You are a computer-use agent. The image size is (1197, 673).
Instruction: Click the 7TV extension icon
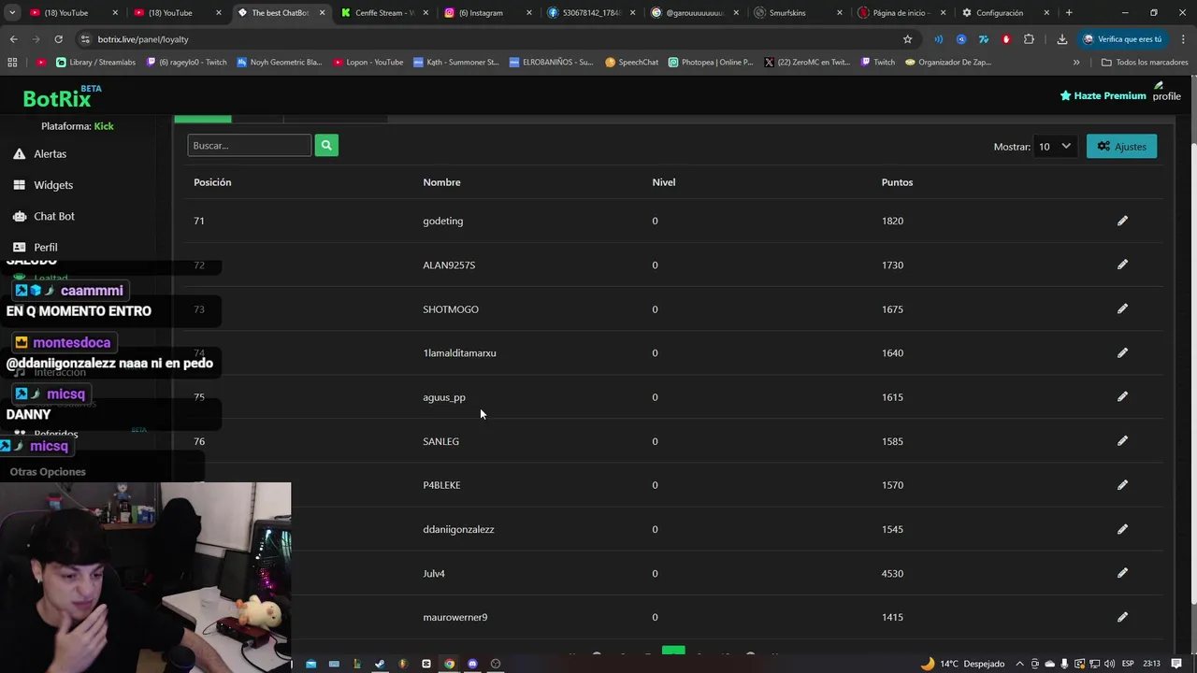[x=983, y=39]
